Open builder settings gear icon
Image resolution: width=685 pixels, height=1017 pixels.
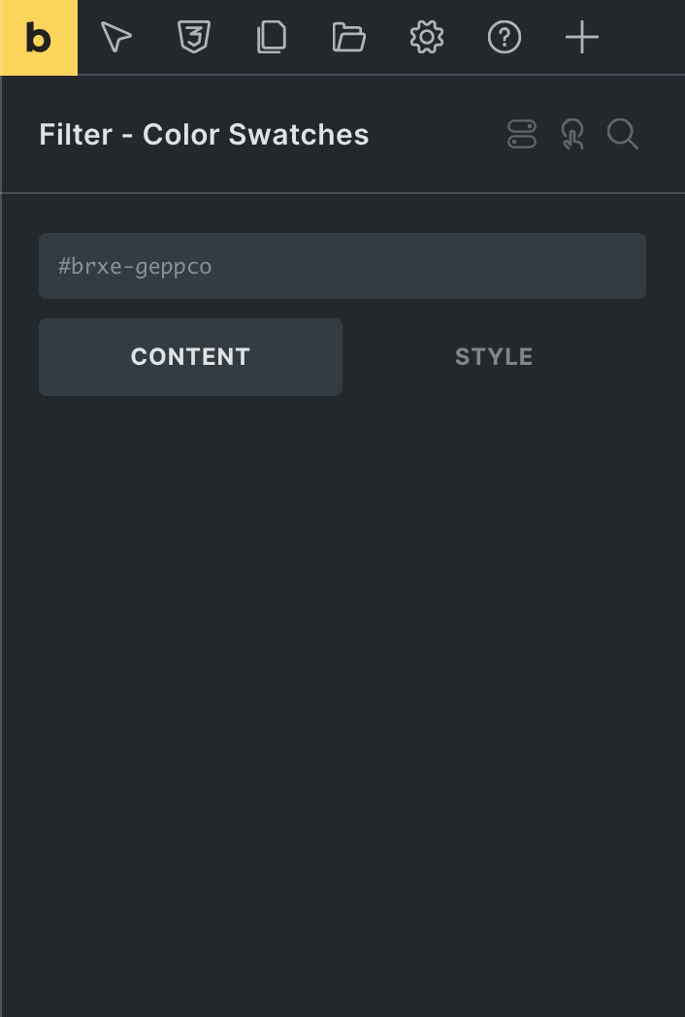[x=427, y=37]
